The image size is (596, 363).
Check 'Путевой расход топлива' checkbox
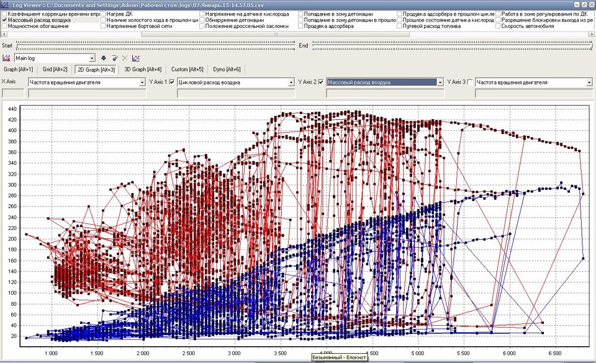pos(399,26)
